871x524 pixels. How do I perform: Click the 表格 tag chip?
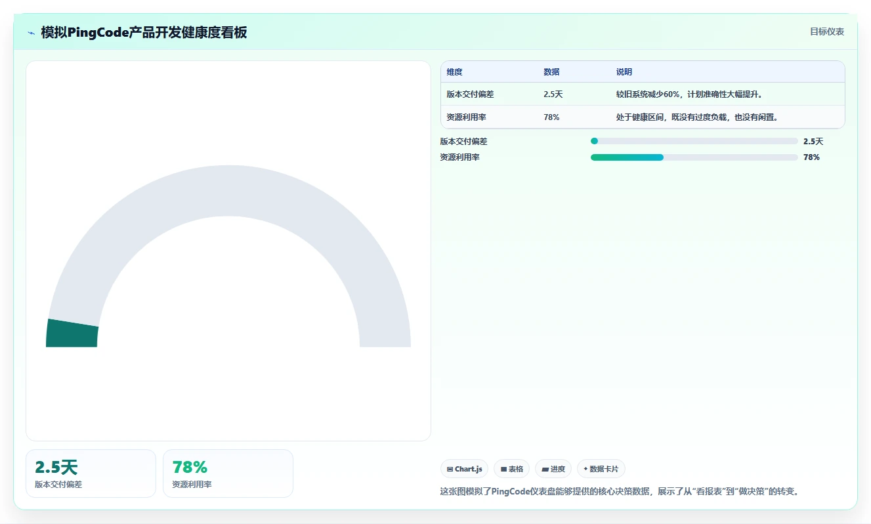click(511, 469)
